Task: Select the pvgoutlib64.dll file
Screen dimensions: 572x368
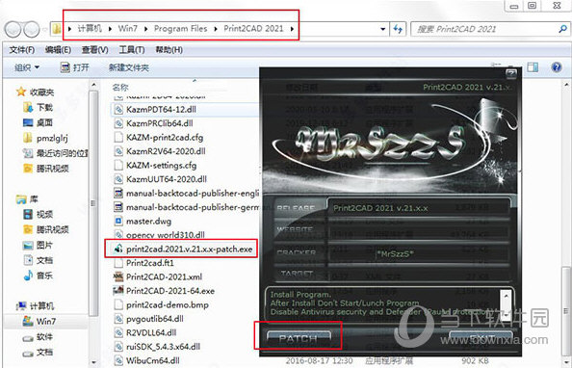Action: [x=155, y=319]
